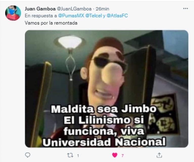Image resolution: width=194 pixels, height=162 pixels.
Task: Open the share upload arrow icon
Action: pyautogui.click(x=159, y=155)
